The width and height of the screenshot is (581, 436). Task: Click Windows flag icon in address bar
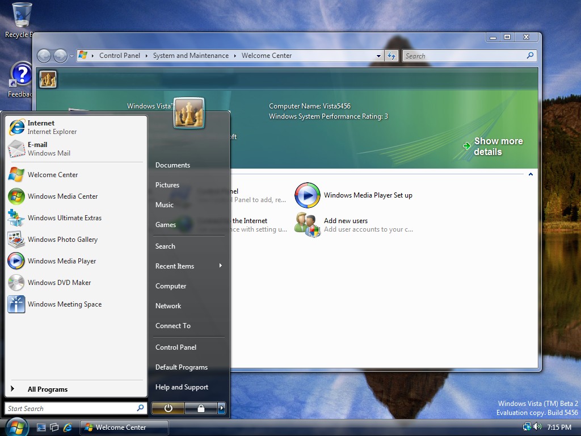[83, 55]
